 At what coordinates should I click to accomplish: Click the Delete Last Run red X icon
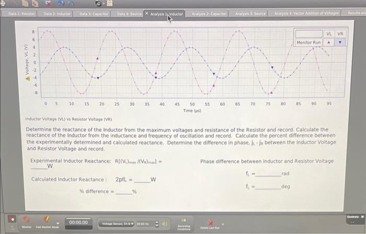[x=210, y=222]
